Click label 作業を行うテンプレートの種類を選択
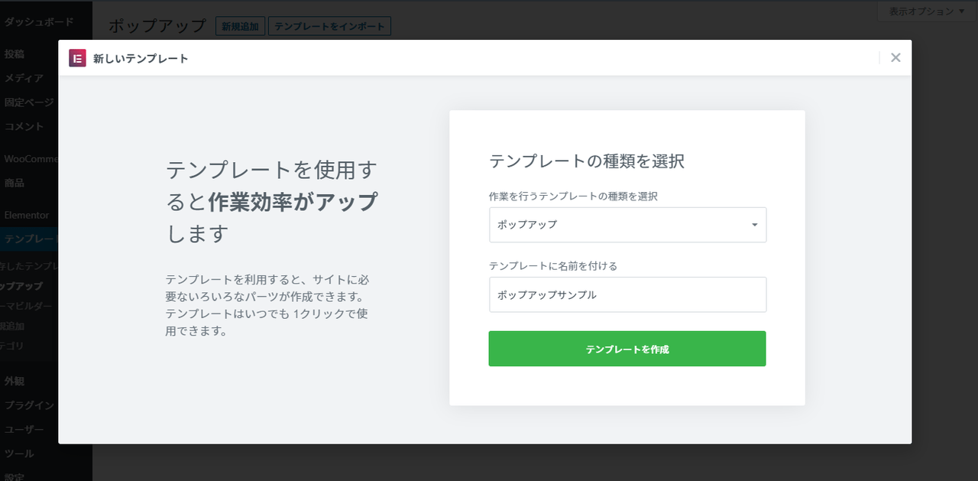 pos(573,196)
